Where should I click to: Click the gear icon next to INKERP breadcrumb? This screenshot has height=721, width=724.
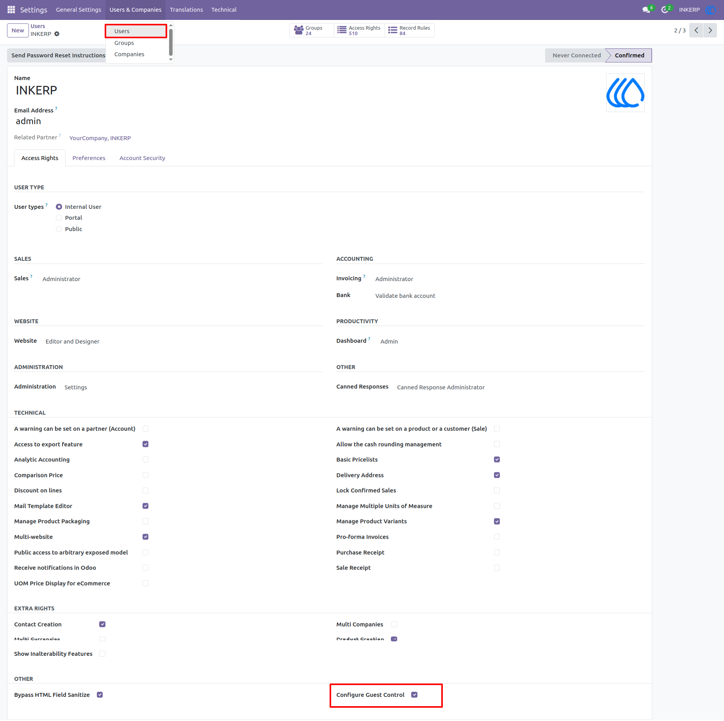[x=57, y=34]
